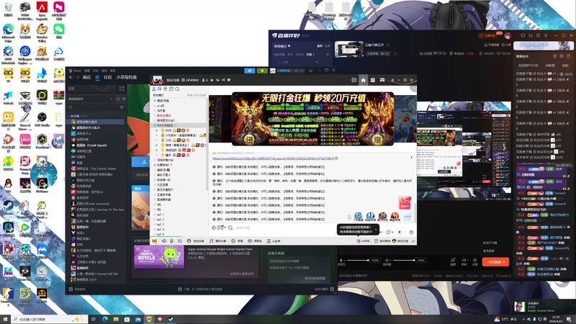
Task: Toggle Steam's ready-to-play filter icon
Action: pyautogui.click(x=123, y=99)
